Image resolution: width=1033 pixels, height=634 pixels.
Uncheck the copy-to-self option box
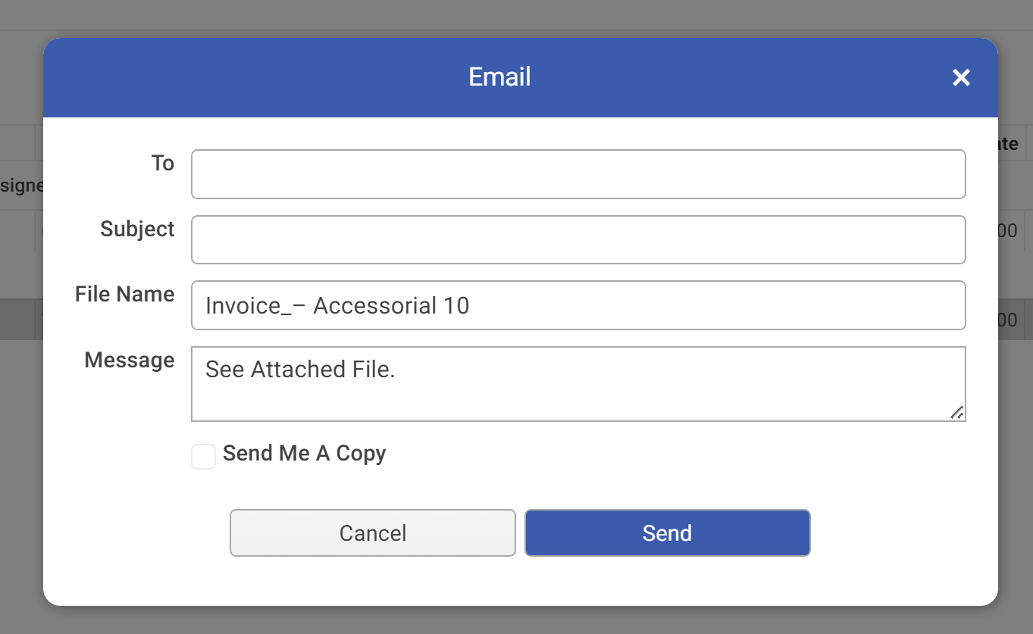tap(203, 457)
